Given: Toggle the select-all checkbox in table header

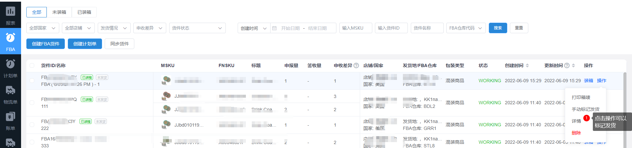Looking at the screenshot, I should [32, 65].
